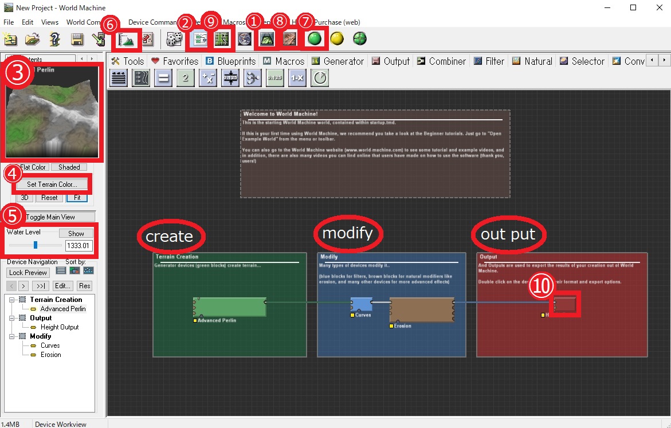
Task: Select the blue 0.125 clamp device tool
Action: 230,78
